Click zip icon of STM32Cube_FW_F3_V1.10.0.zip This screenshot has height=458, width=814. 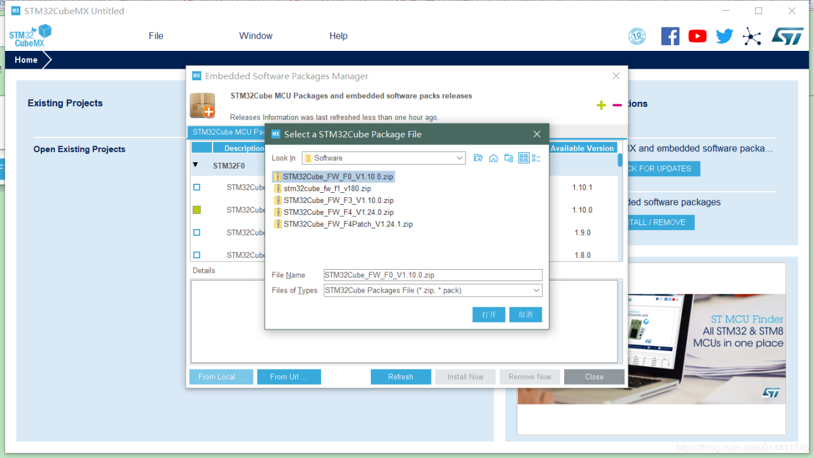pos(277,200)
